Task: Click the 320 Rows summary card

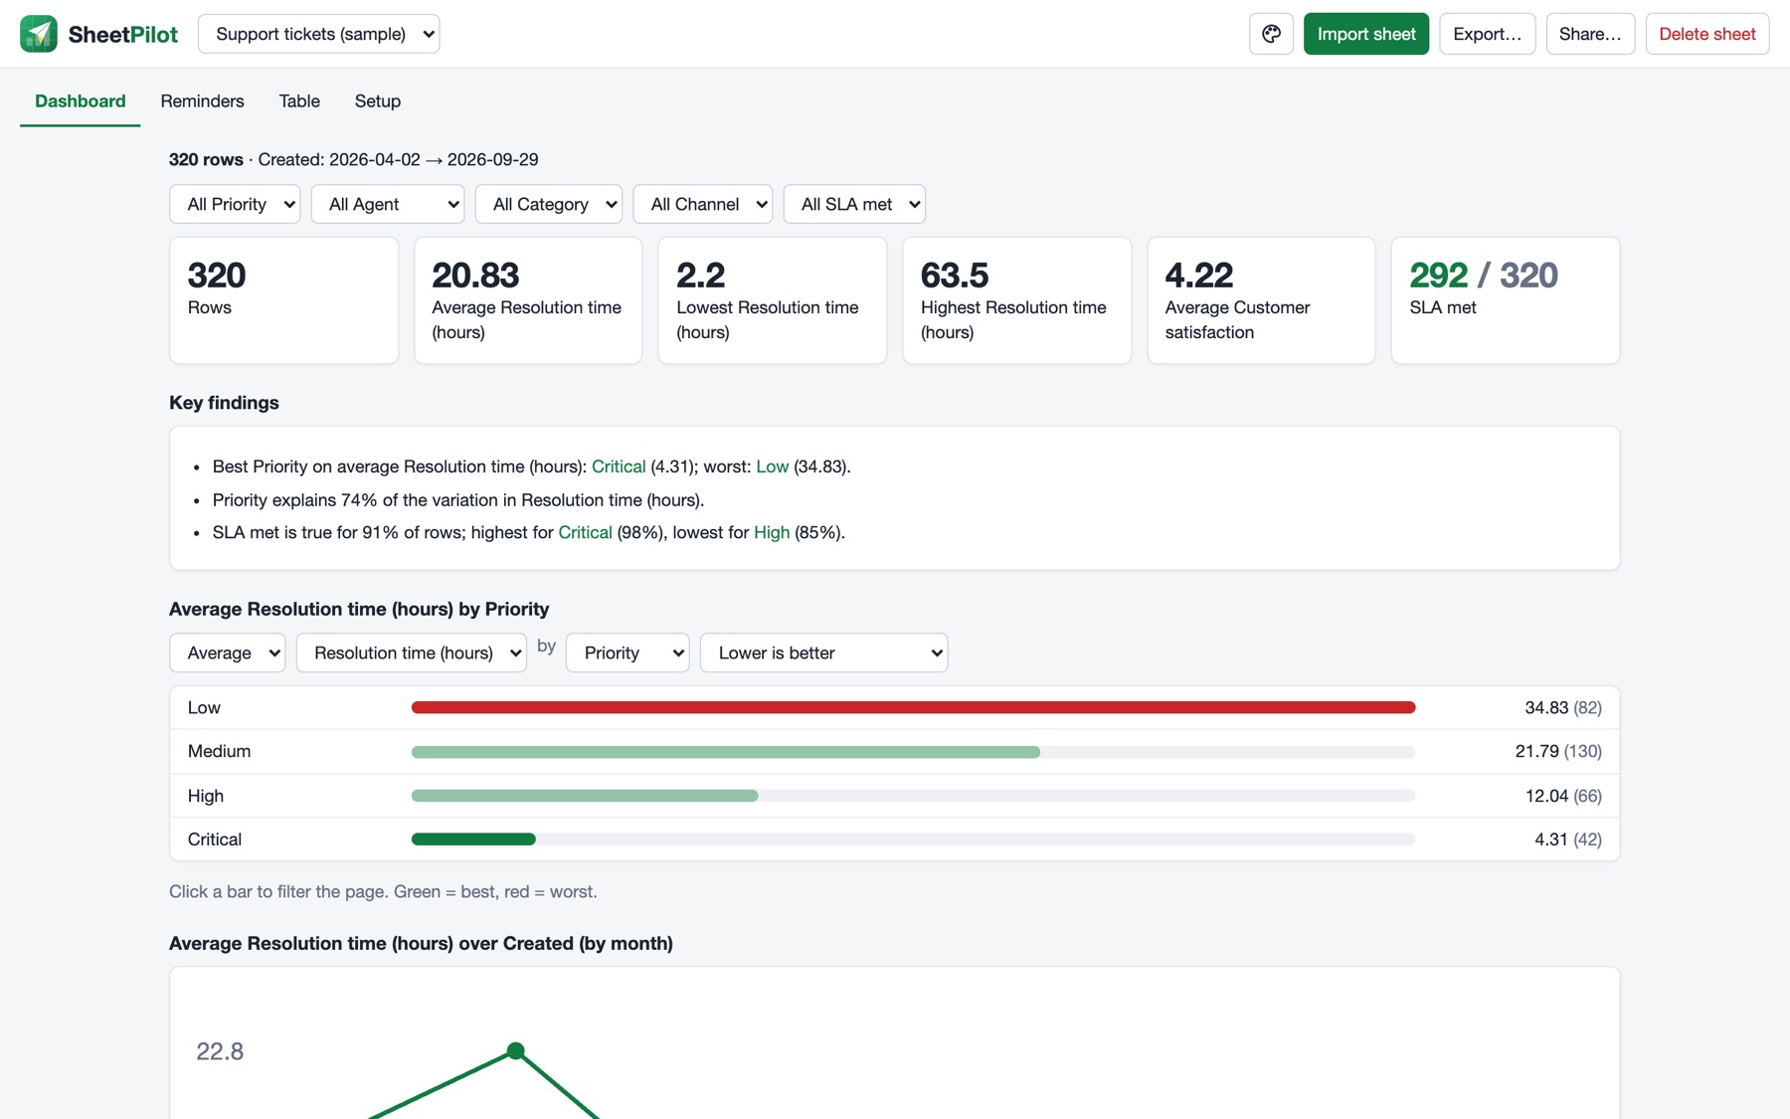Action: click(283, 300)
